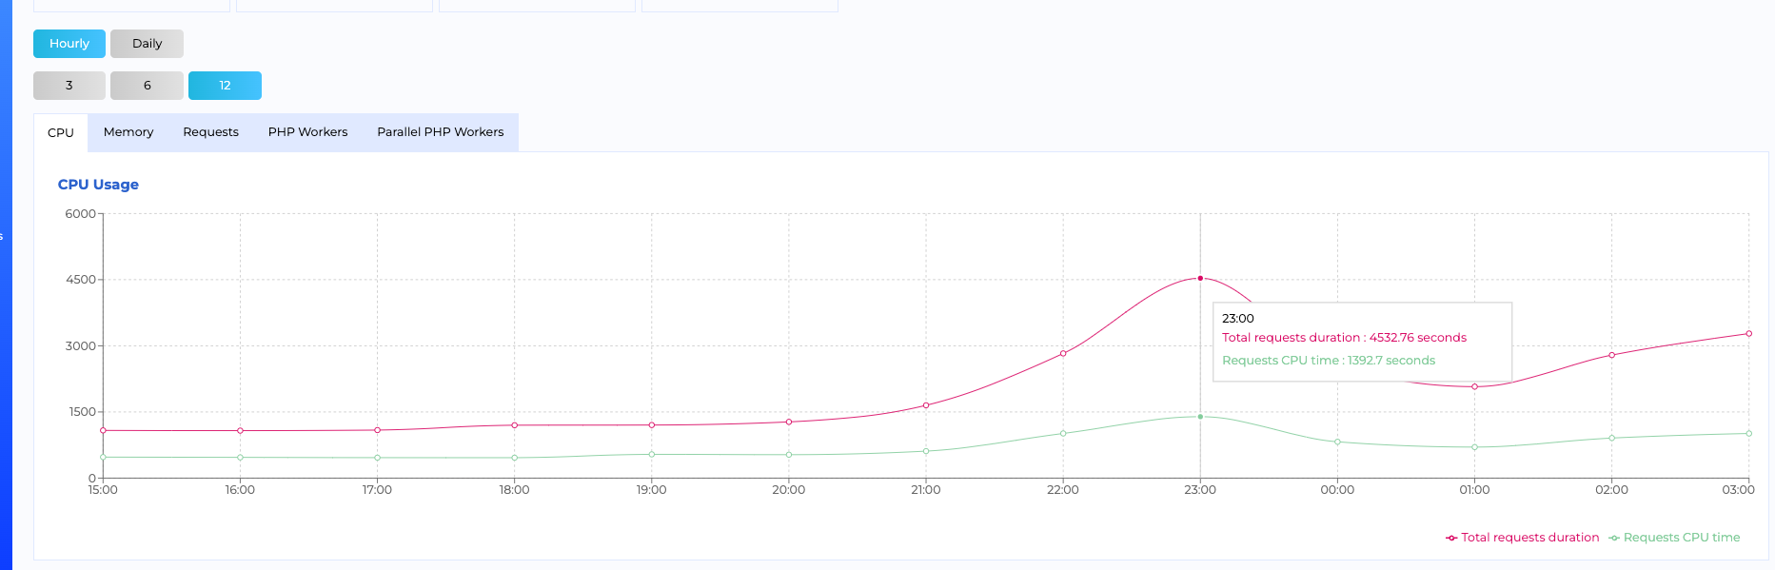Click the green legend marker icon
Viewport: 1775px width, 570px height.
coord(1614,538)
